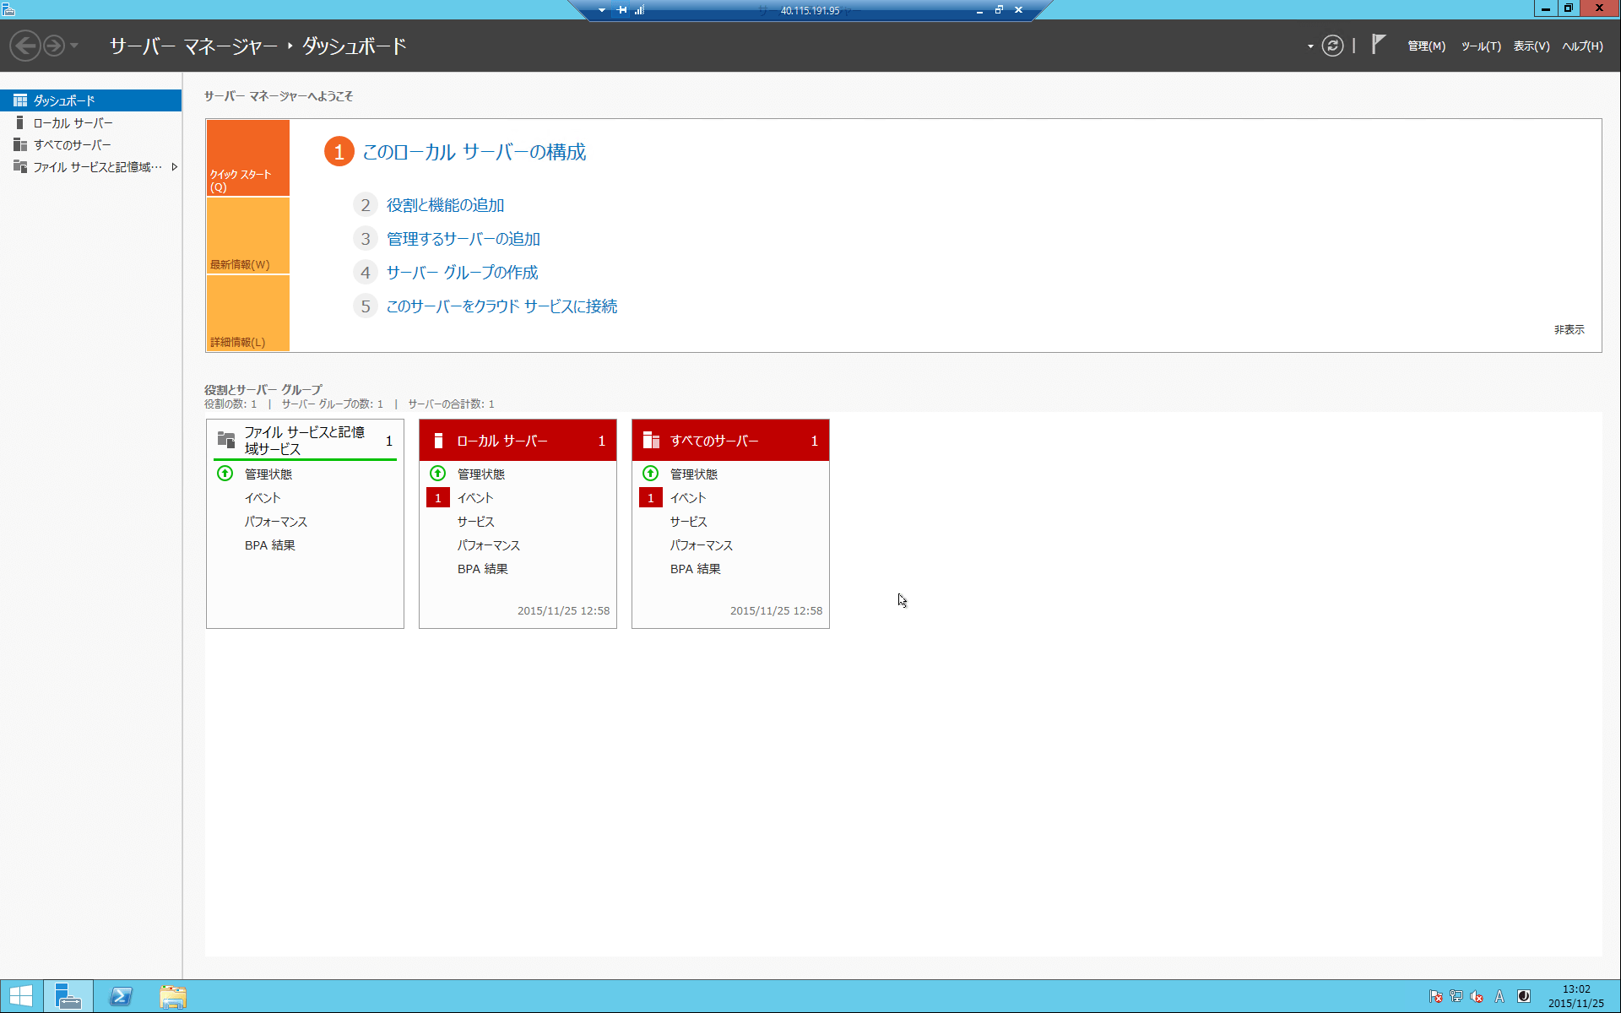Open サービス in すべてのサーバー tile
The height and width of the screenshot is (1013, 1621).
[x=689, y=522]
